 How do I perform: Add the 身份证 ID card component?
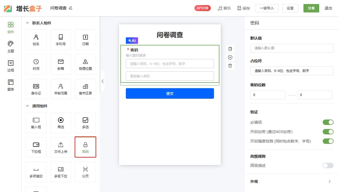pos(36,89)
